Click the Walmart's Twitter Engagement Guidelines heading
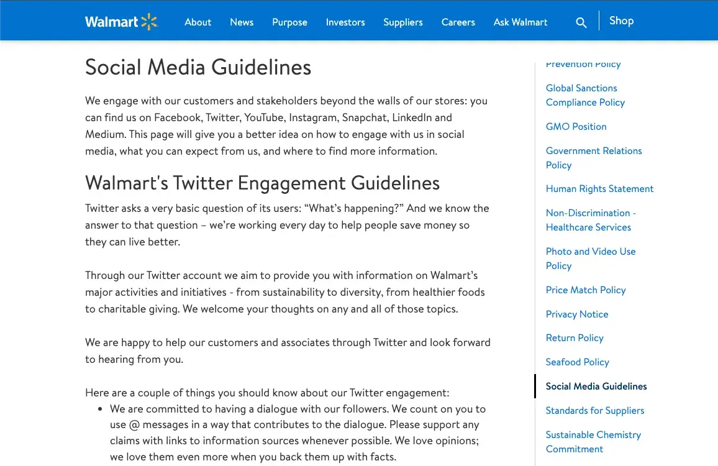 click(262, 183)
